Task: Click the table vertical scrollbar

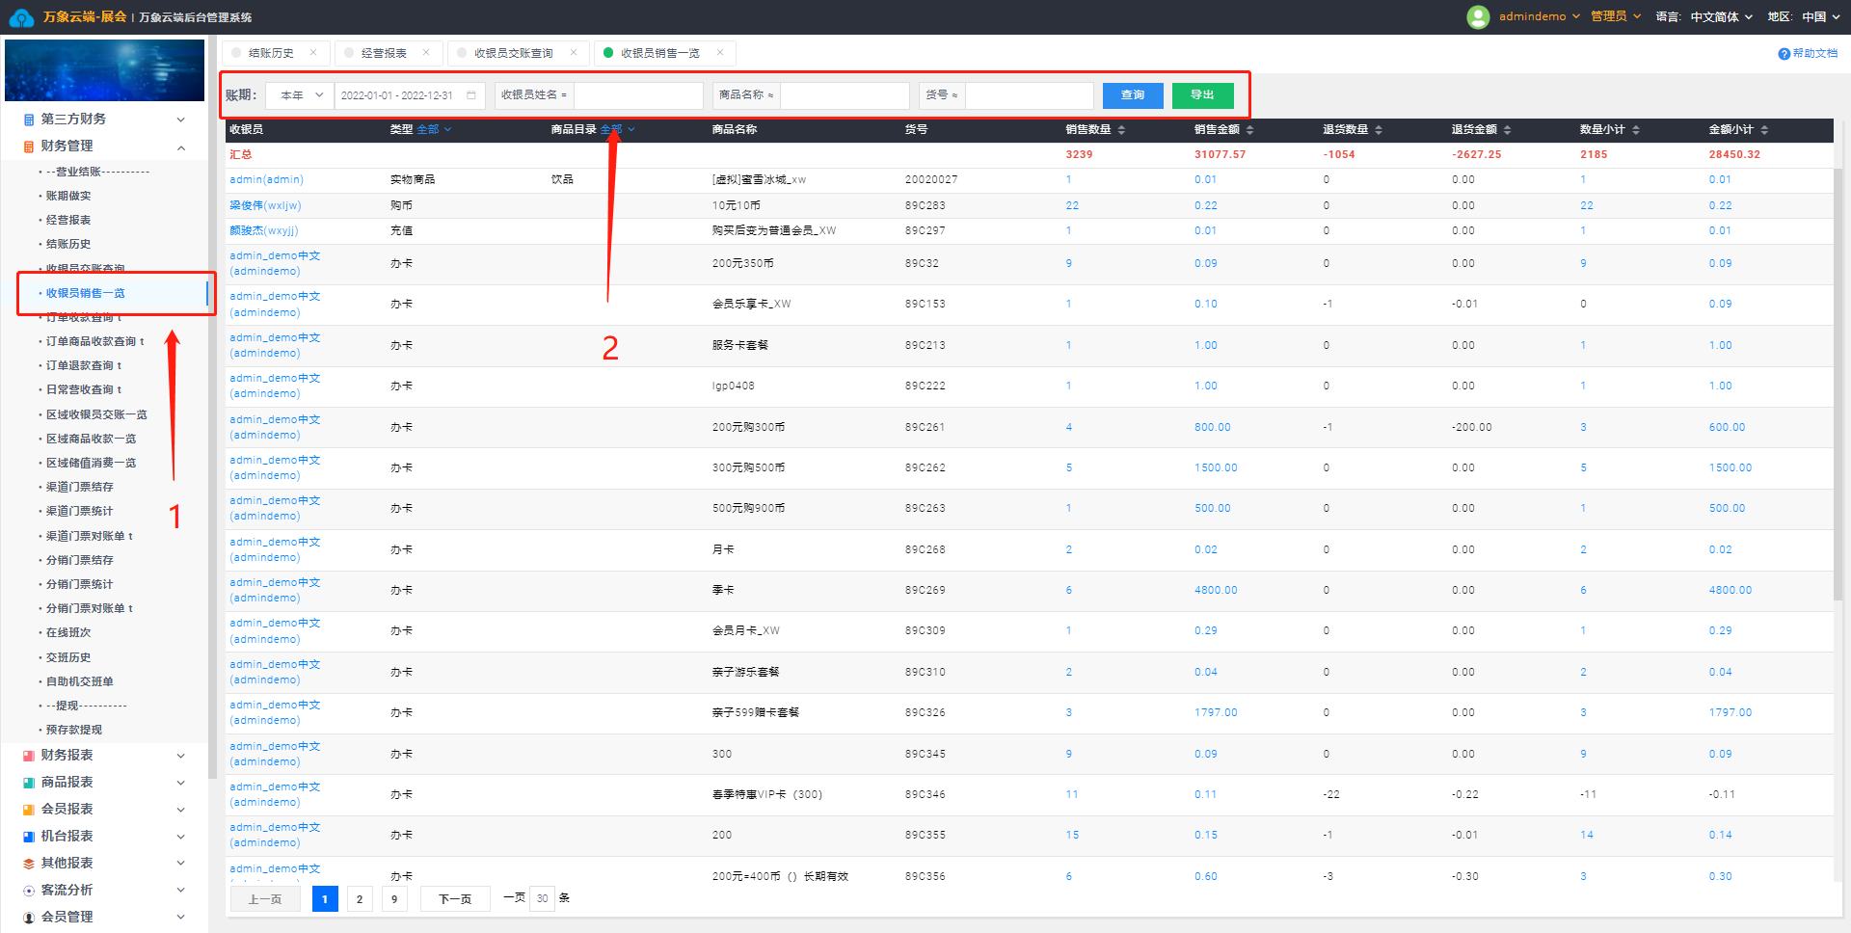Action: pyautogui.click(x=1838, y=386)
